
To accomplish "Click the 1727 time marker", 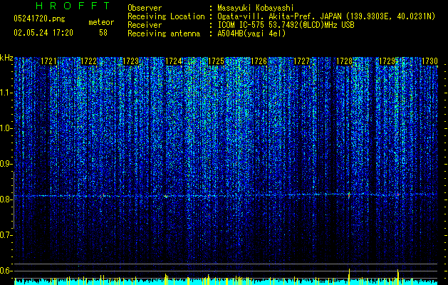I will (x=301, y=61).
